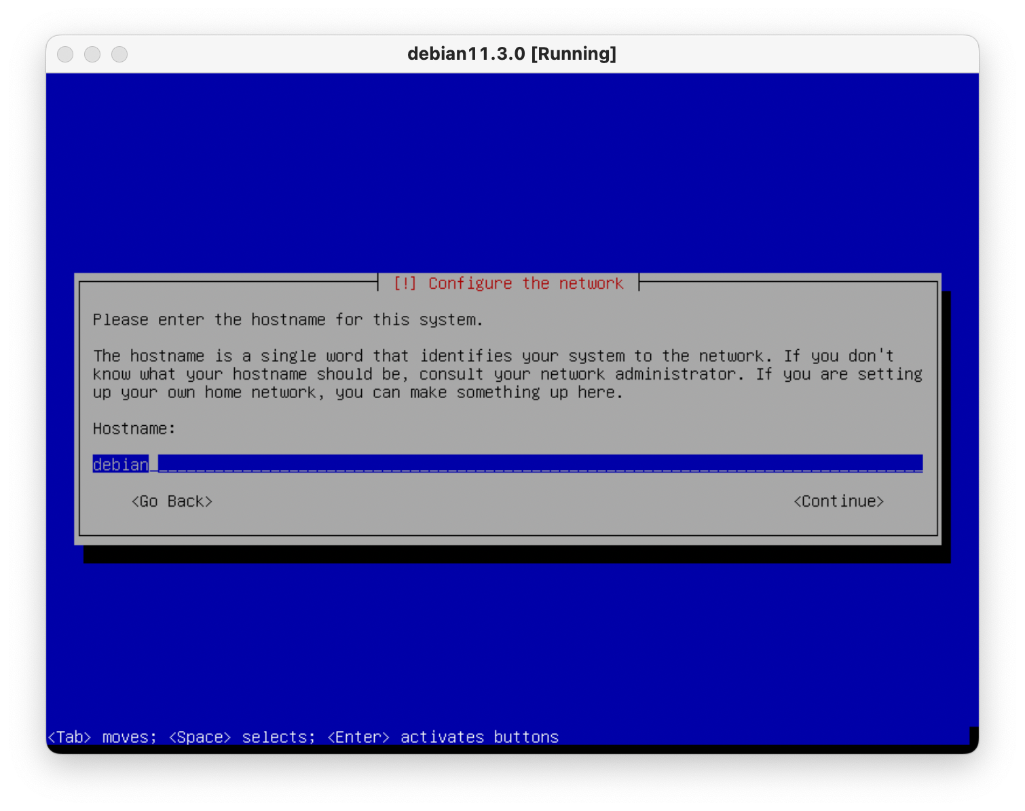Click the 'Hostname:' label

(134, 429)
